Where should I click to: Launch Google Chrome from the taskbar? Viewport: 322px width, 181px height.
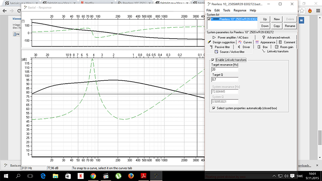(93, 176)
